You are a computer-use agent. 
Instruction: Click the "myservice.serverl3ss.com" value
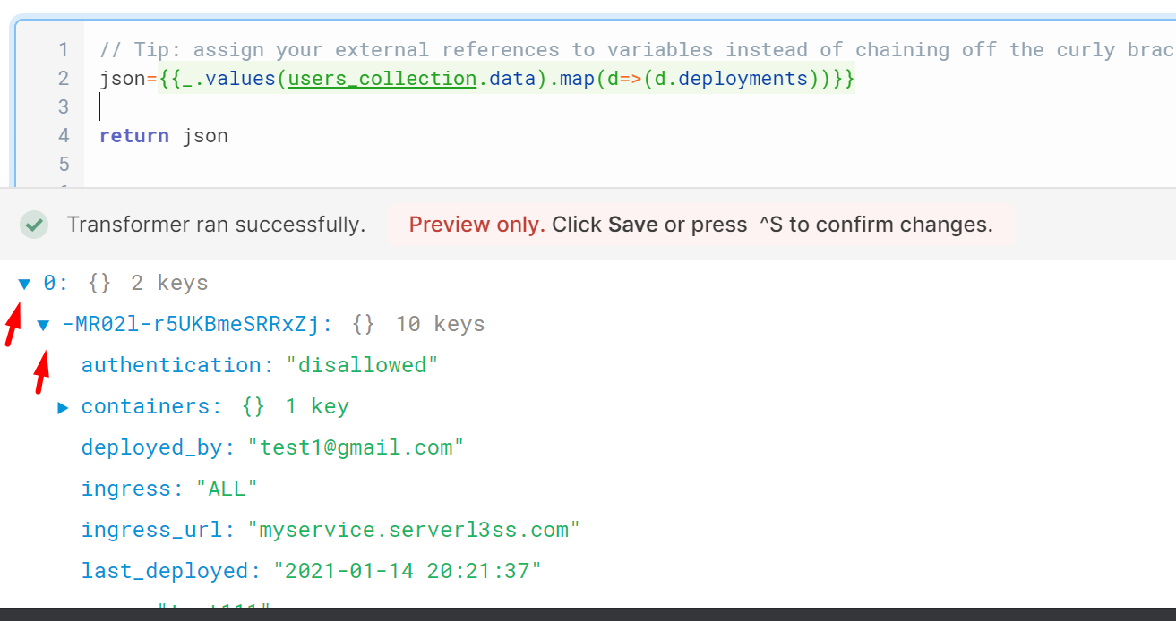pyautogui.click(x=414, y=530)
